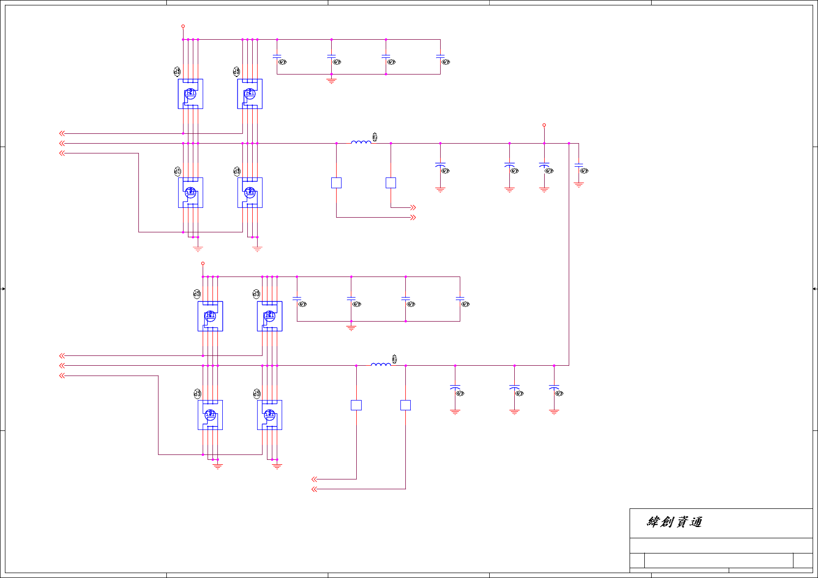Select lower circuit's low-side right MOSFET
The image size is (818, 578).
[269, 415]
